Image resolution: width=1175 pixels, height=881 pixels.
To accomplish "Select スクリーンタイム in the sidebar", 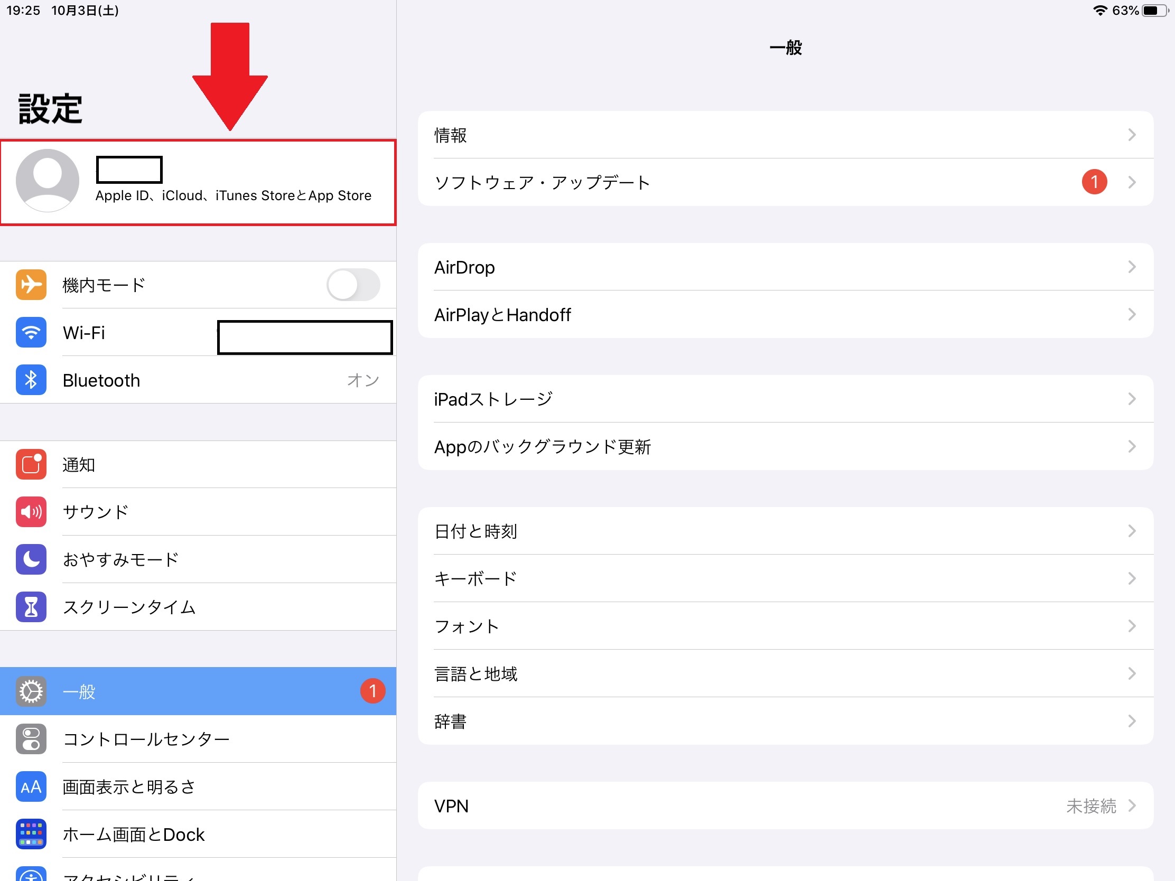I will [x=198, y=607].
